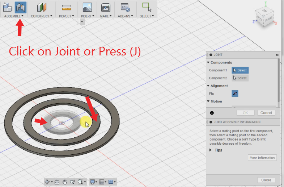Viewport: 284px width, 187px height.
Task: Click the Inspect measure ruler icon
Action: click(x=67, y=8)
